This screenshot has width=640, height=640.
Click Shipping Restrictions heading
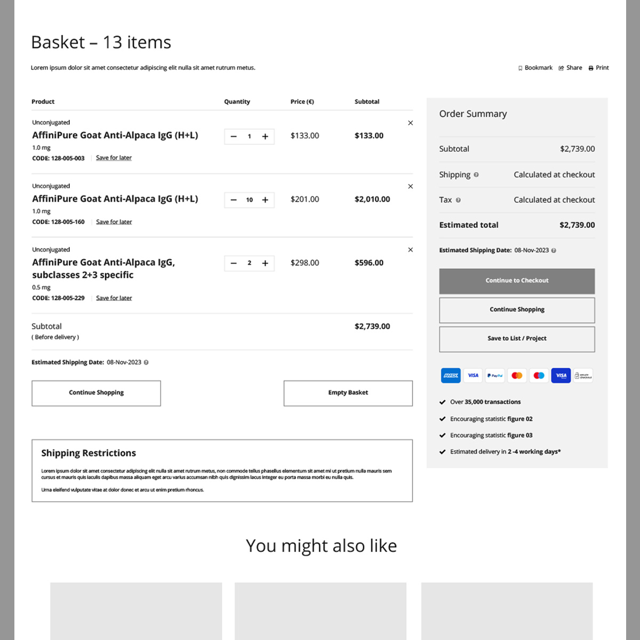coord(89,453)
